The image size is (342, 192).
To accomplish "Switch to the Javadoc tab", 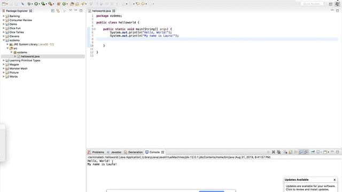I will (114, 152).
